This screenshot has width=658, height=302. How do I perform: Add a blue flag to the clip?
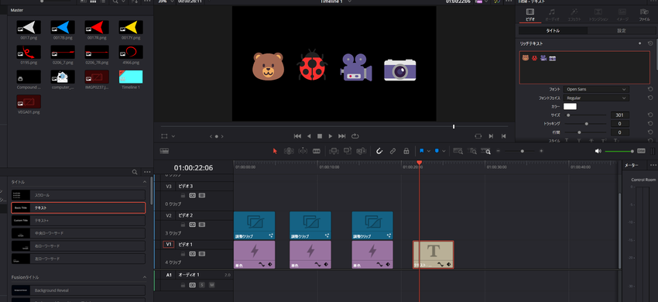point(422,151)
